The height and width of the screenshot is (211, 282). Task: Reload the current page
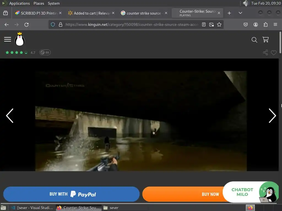pyautogui.click(x=26, y=24)
